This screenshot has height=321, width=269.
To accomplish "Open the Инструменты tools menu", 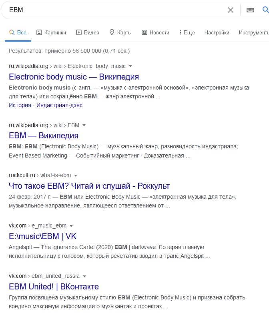I will tap(254, 32).
